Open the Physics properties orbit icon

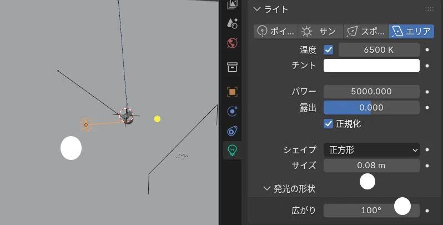pos(232,111)
